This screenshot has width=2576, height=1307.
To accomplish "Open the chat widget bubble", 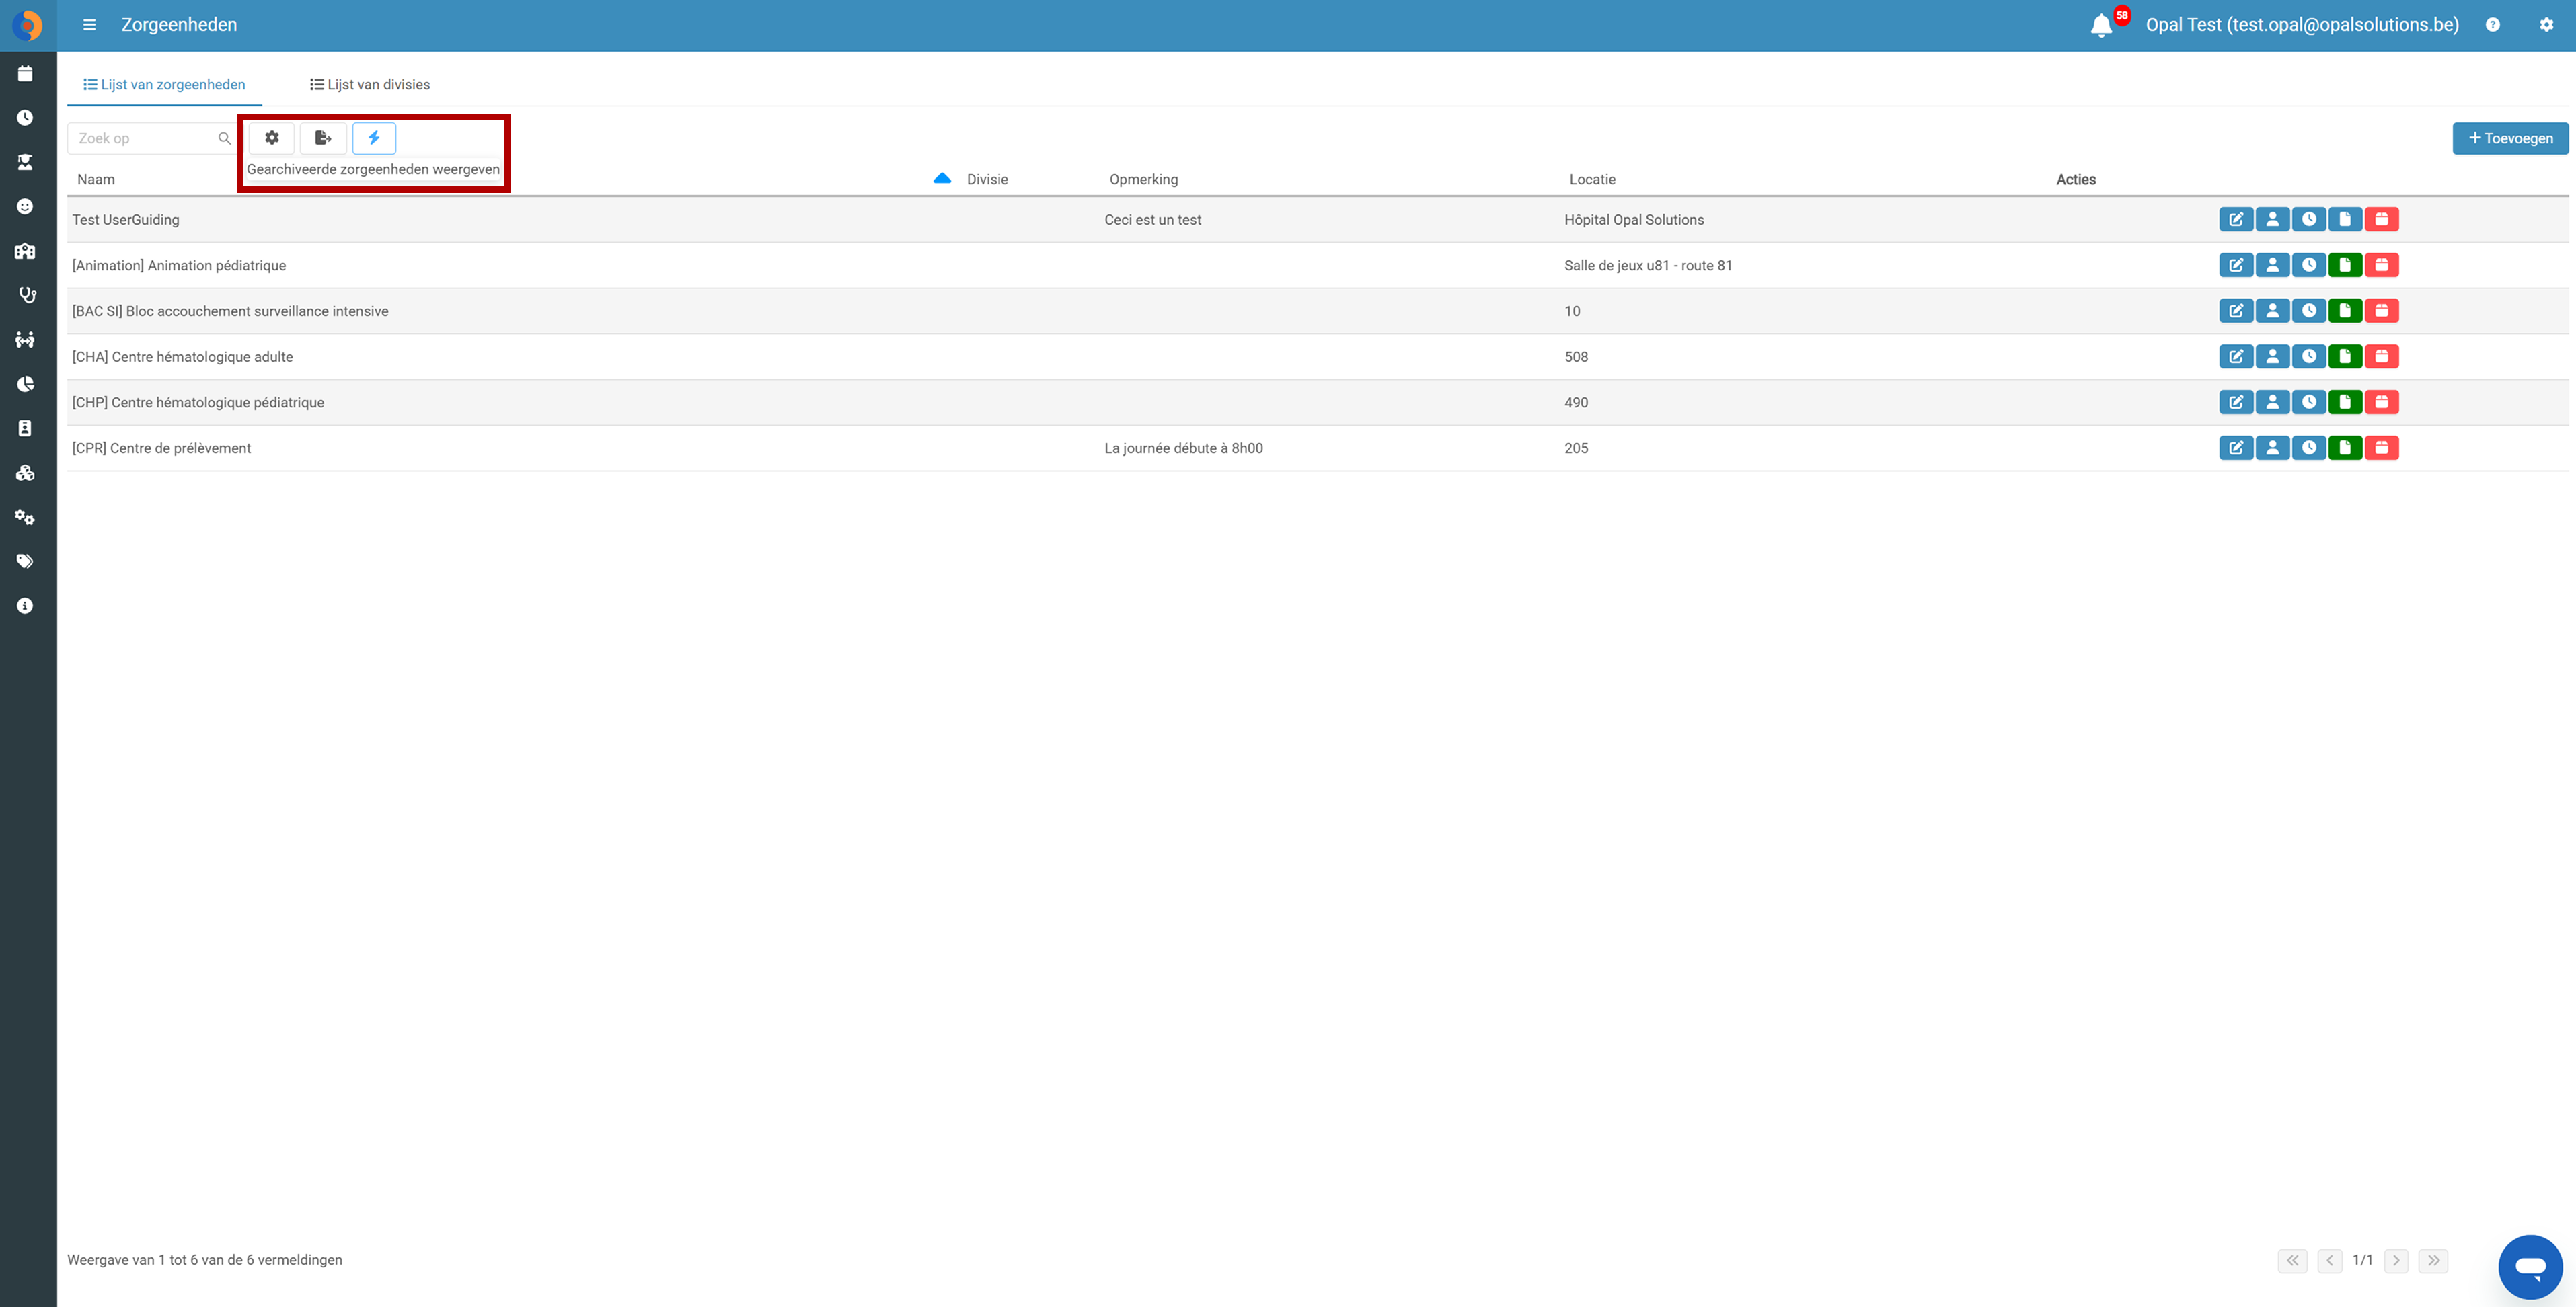I will [2530, 1267].
